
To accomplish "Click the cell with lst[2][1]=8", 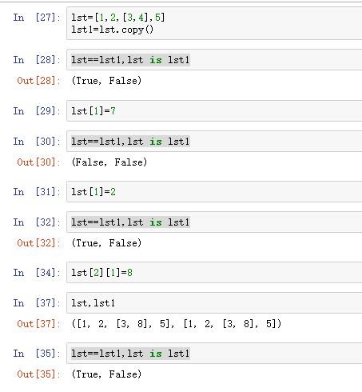I will [214, 273].
